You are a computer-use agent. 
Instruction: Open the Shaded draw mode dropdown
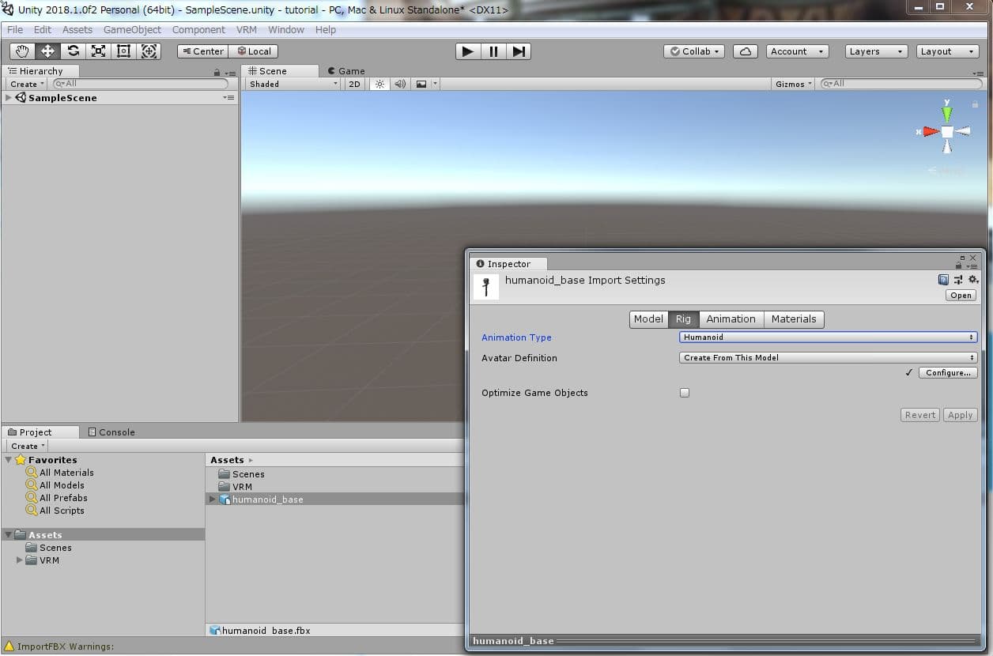click(293, 84)
